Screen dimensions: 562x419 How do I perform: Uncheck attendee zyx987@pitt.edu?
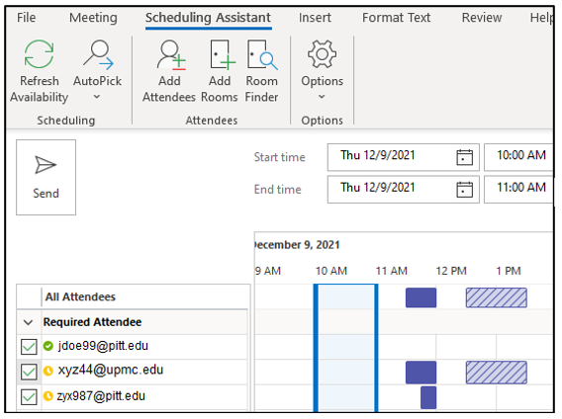29,397
